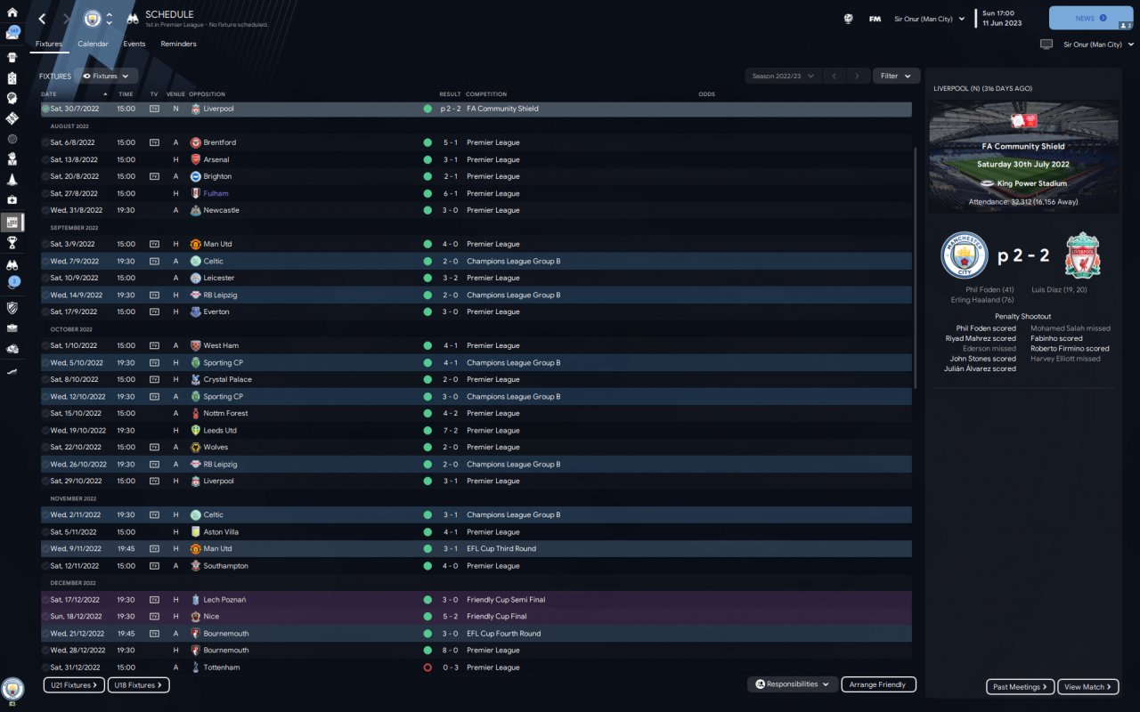Toggle the check circle on Arsenal fixture row
This screenshot has height=712, width=1140.
(45, 159)
